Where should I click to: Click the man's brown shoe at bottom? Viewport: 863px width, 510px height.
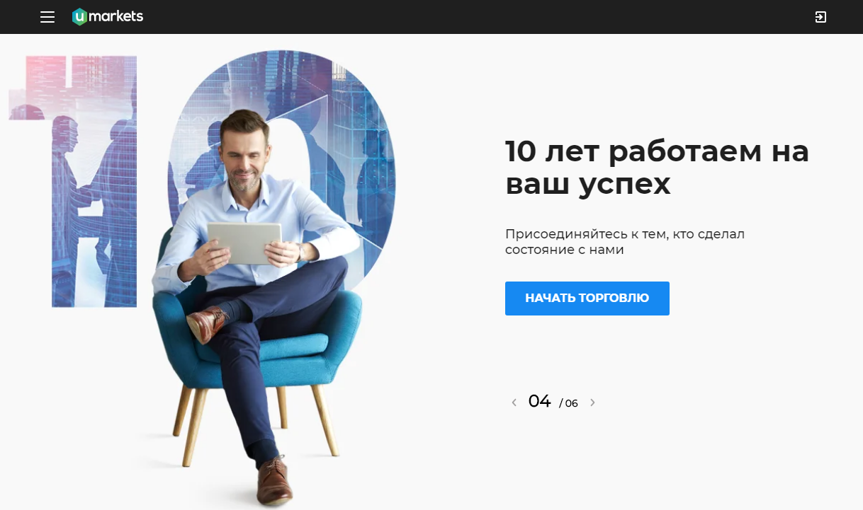point(274,482)
